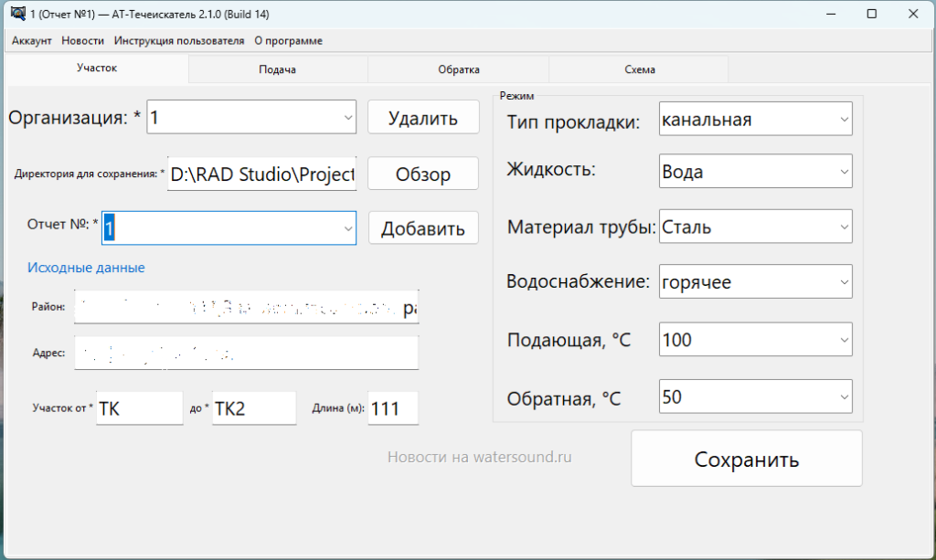Screen dimensions: 936x560
Task: Open the Новости menu
Action: (82, 41)
